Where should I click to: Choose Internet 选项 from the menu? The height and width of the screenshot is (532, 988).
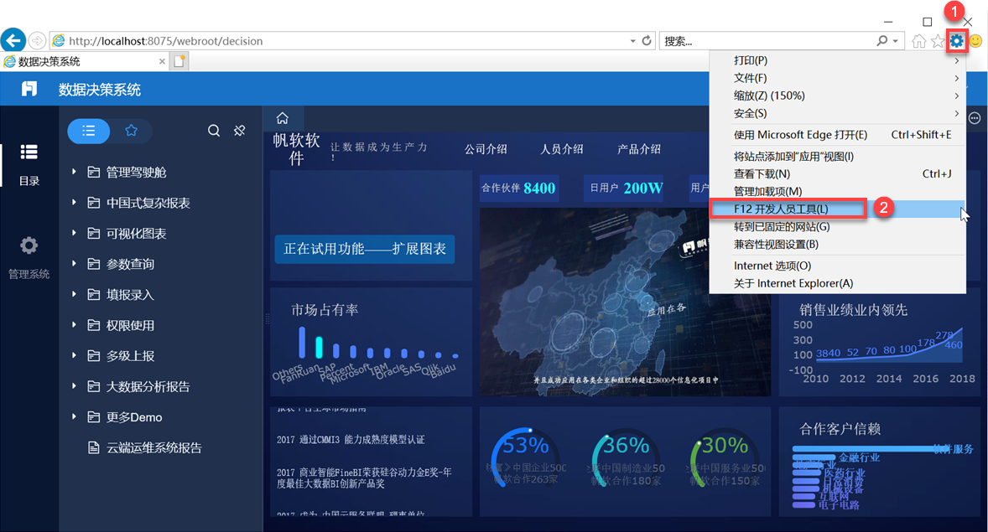coord(772,266)
